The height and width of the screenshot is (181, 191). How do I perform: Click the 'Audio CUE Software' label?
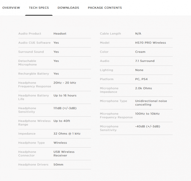click(x=35, y=43)
